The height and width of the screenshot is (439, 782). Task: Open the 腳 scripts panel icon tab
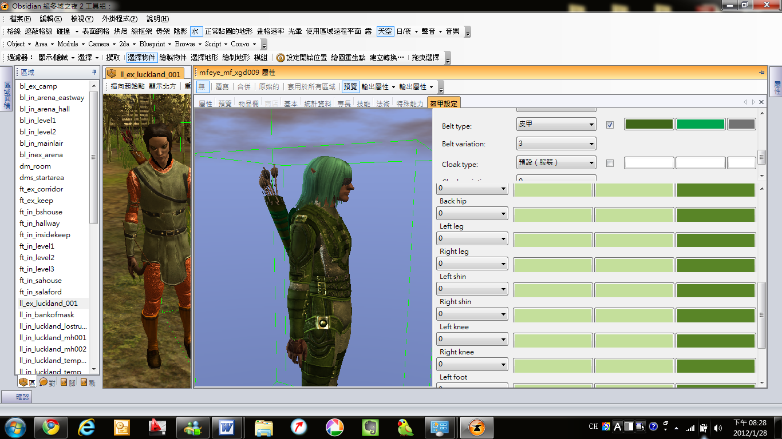coord(68,382)
